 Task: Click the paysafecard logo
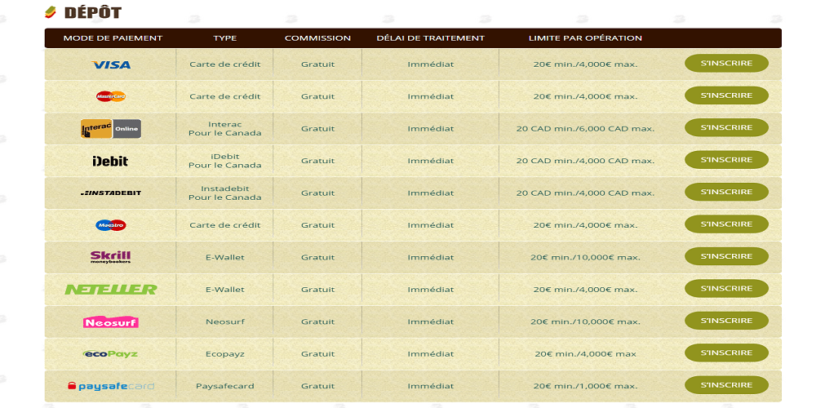(x=111, y=386)
